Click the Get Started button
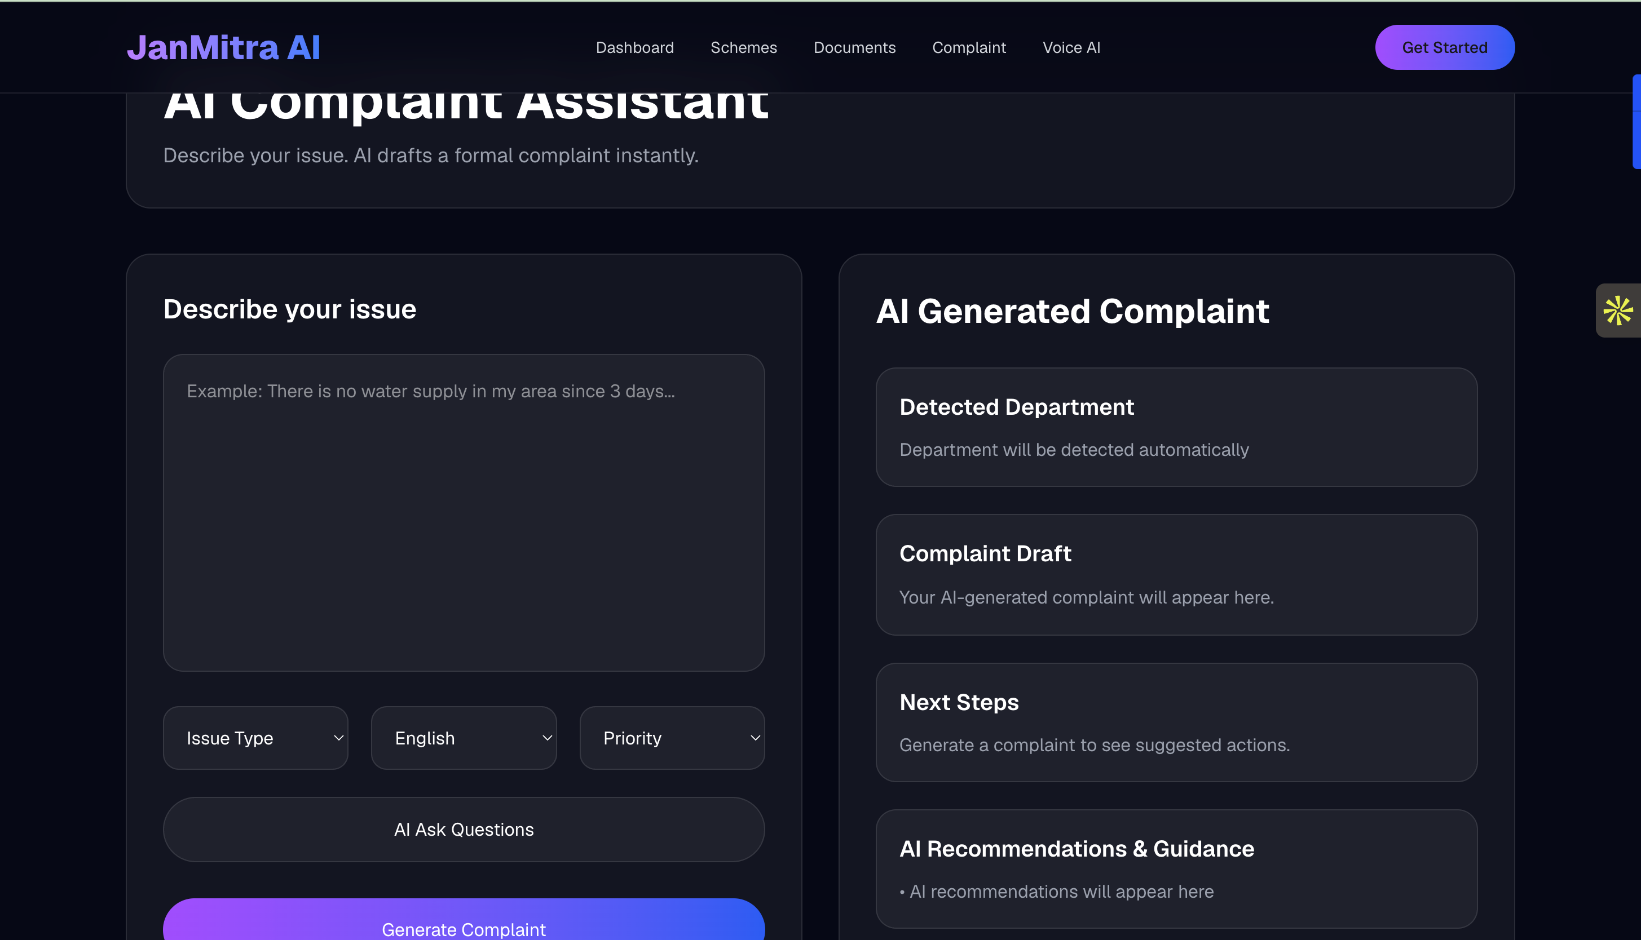The height and width of the screenshot is (940, 1641). tap(1445, 47)
